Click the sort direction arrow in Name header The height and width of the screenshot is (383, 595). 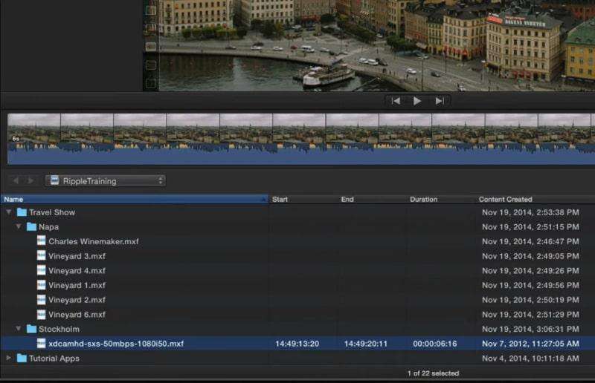click(264, 199)
